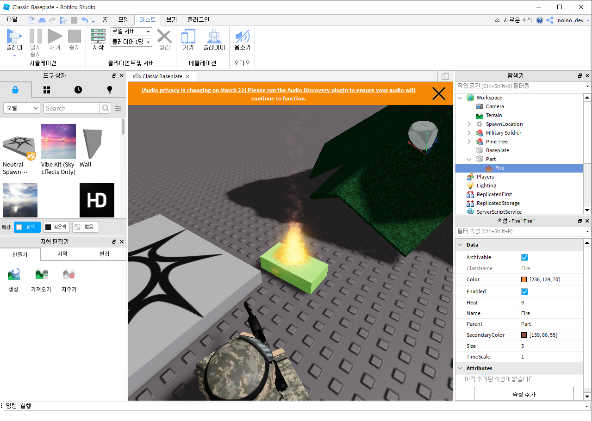Close the Classic Baseplate document tab
592x421 pixels.
[x=187, y=76]
